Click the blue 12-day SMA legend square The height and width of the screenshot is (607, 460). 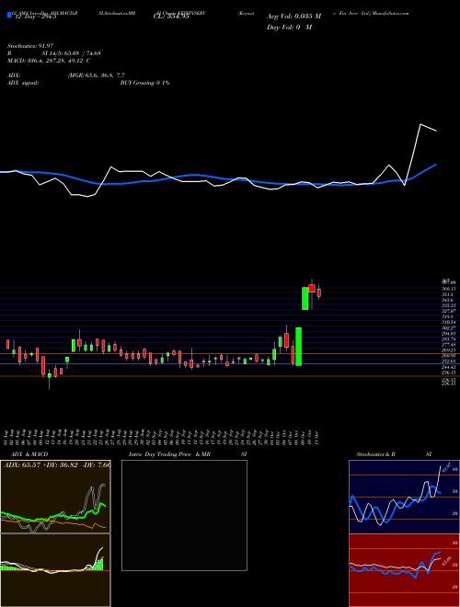coord(9,15)
